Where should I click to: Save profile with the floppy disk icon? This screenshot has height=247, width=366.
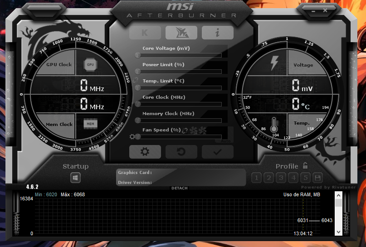(x=317, y=178)
